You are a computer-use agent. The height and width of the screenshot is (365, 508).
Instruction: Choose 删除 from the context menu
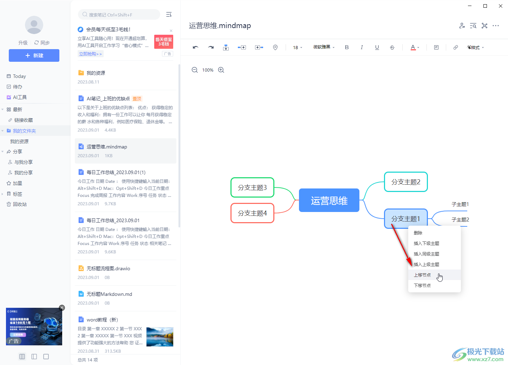pyautogui.click(x=418, y=233)
